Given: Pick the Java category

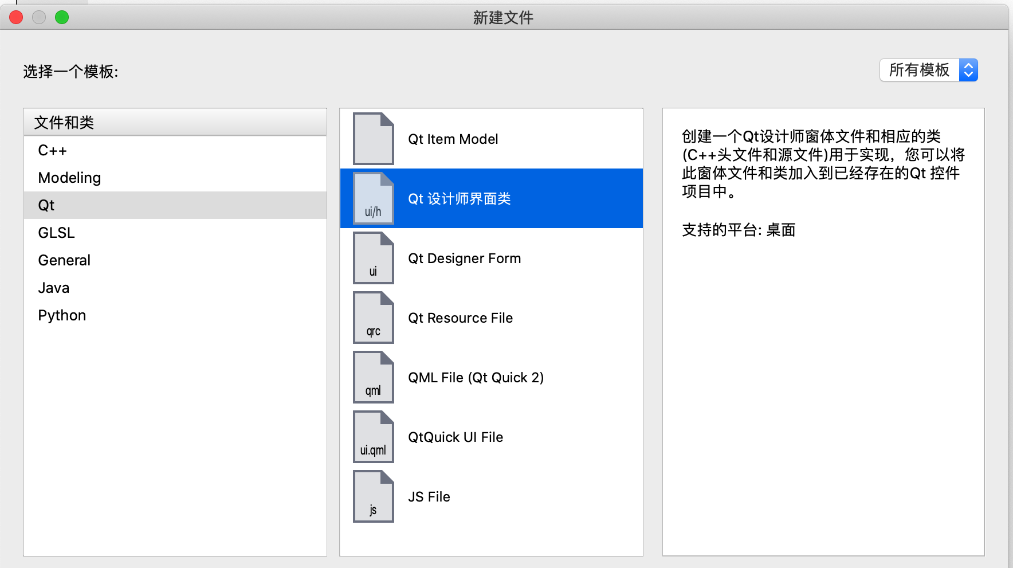Looking at the screenshot, I should (175, 288).
